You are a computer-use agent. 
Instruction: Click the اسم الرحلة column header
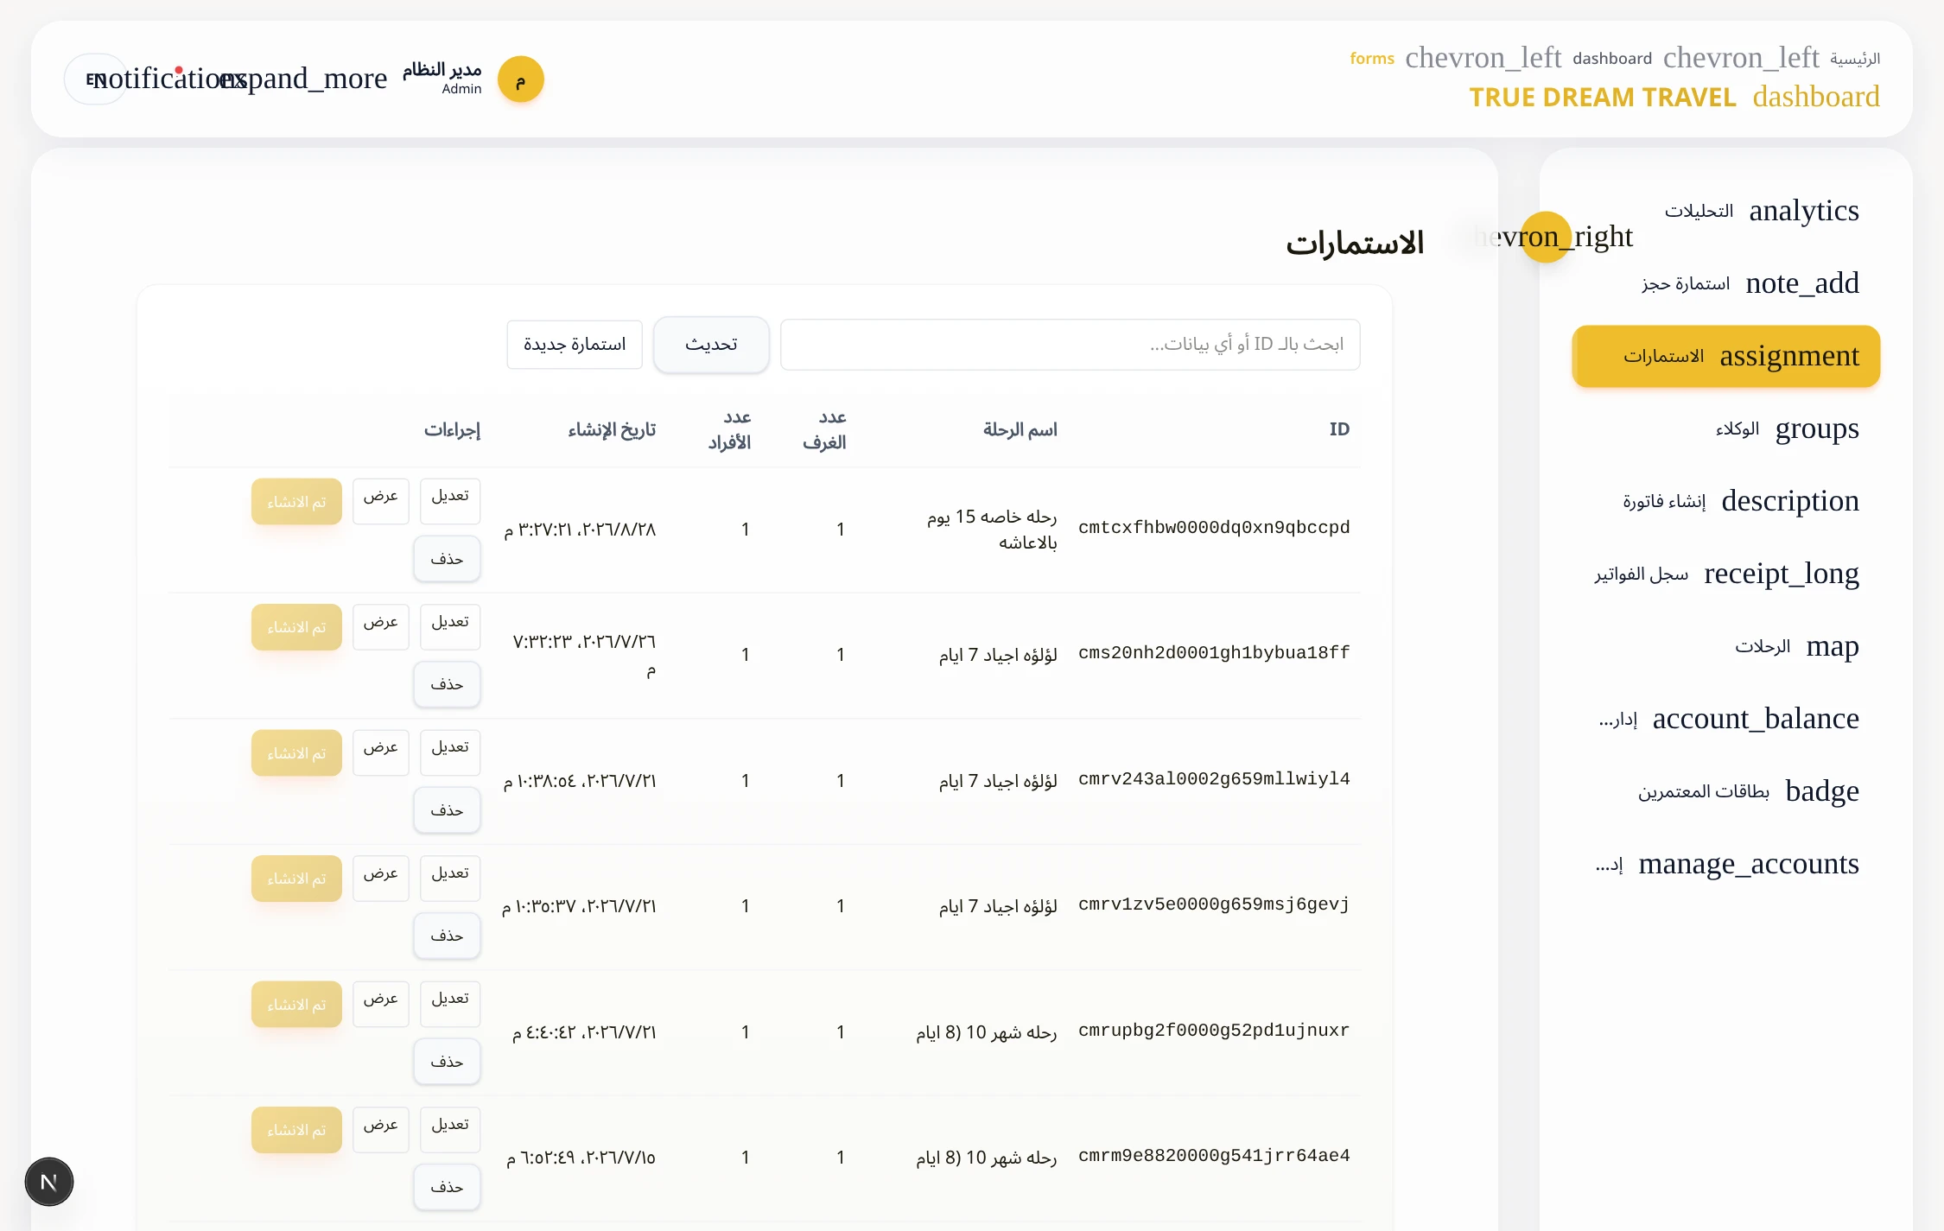(x=1020, y=430)
